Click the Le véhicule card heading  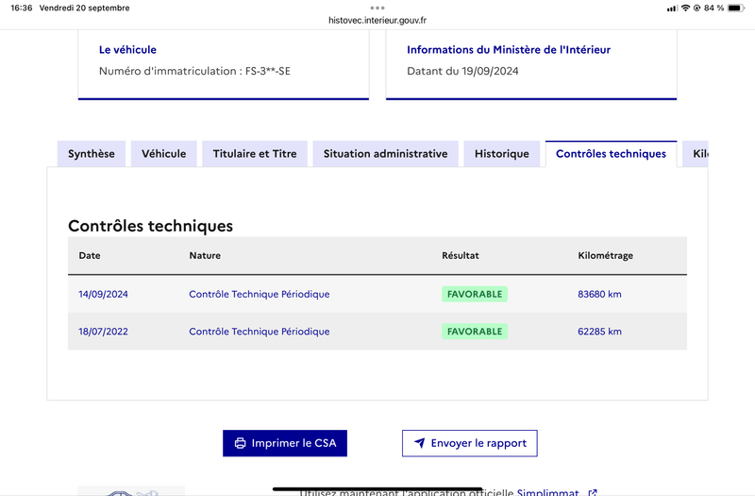(127, 50)
